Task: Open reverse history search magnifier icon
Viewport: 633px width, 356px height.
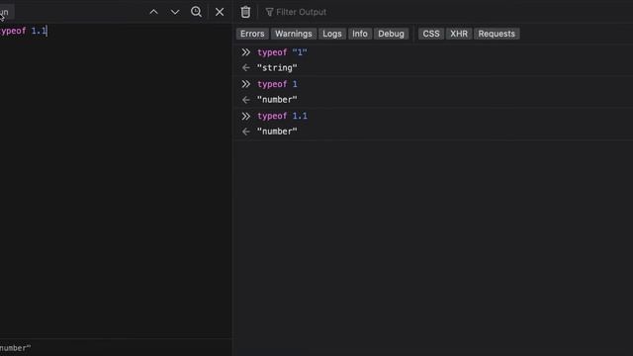Action: 196,12
